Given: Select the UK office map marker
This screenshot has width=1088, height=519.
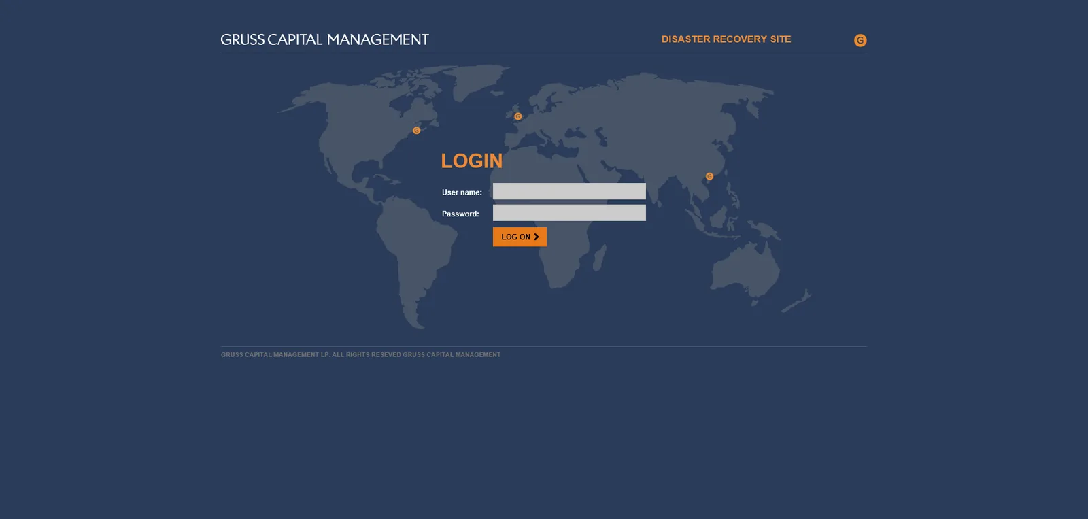Looking at the screenshot, I should pyautogui.click(x=518, y=116).
